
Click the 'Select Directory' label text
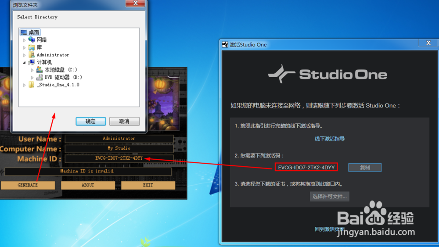[x=37, y=17]
